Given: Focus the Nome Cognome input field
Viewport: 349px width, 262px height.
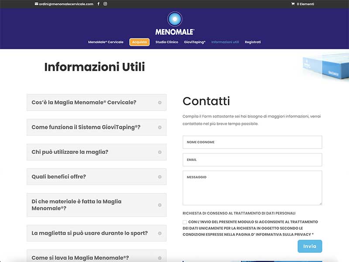Looking at the screenshot, I should tap(252, 142).
